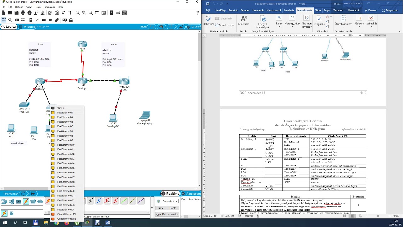
Task: Click the Keresés search box in Word
Action: tap(370, 10)
